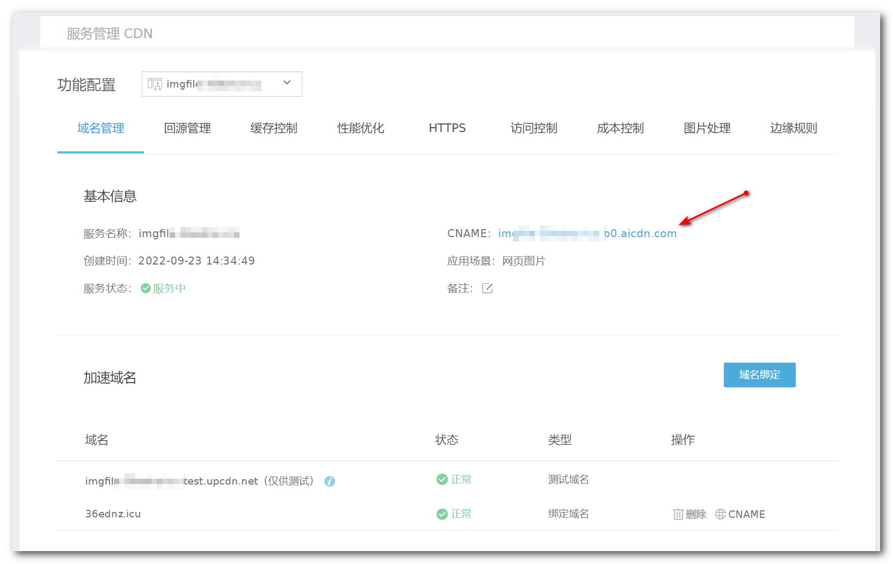
Task: Open the 访问控制 tab
Action: click(x=534, y=128)
